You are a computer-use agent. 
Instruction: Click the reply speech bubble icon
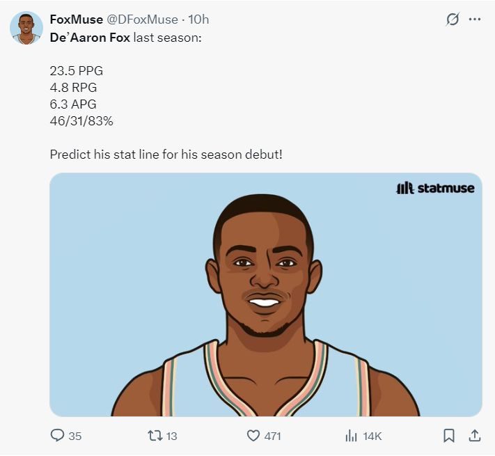57,436
